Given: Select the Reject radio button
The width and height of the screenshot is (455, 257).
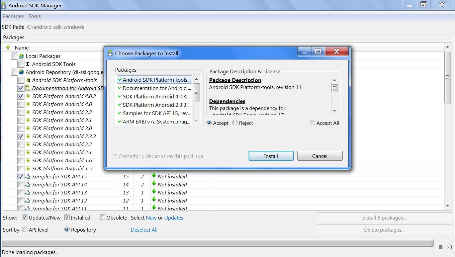Looking at the screenshot, I should [x=235, y=123].
